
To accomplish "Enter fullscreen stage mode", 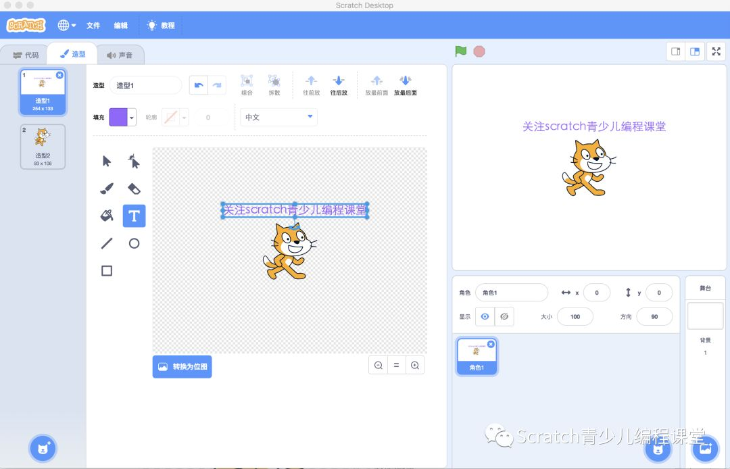I will pos(716,51).
